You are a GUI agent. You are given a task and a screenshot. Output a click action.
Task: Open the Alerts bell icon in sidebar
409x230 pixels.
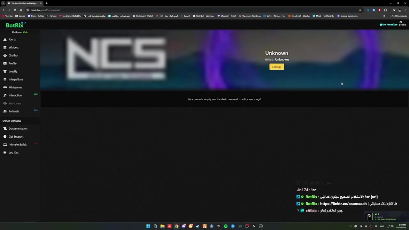5,39
